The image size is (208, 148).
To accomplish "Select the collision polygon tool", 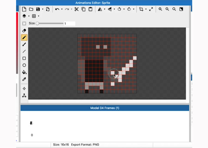I will [24, 95].
